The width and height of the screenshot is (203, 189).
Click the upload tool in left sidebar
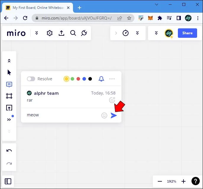(9, 107)
